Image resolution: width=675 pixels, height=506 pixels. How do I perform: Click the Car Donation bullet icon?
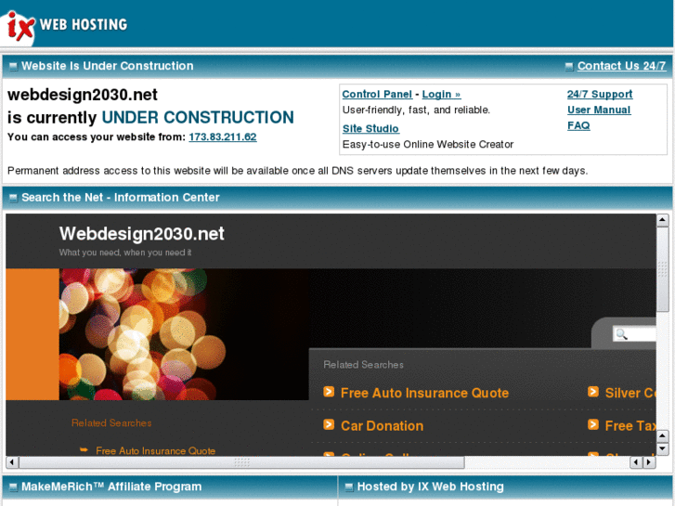[x=329, y=424]
